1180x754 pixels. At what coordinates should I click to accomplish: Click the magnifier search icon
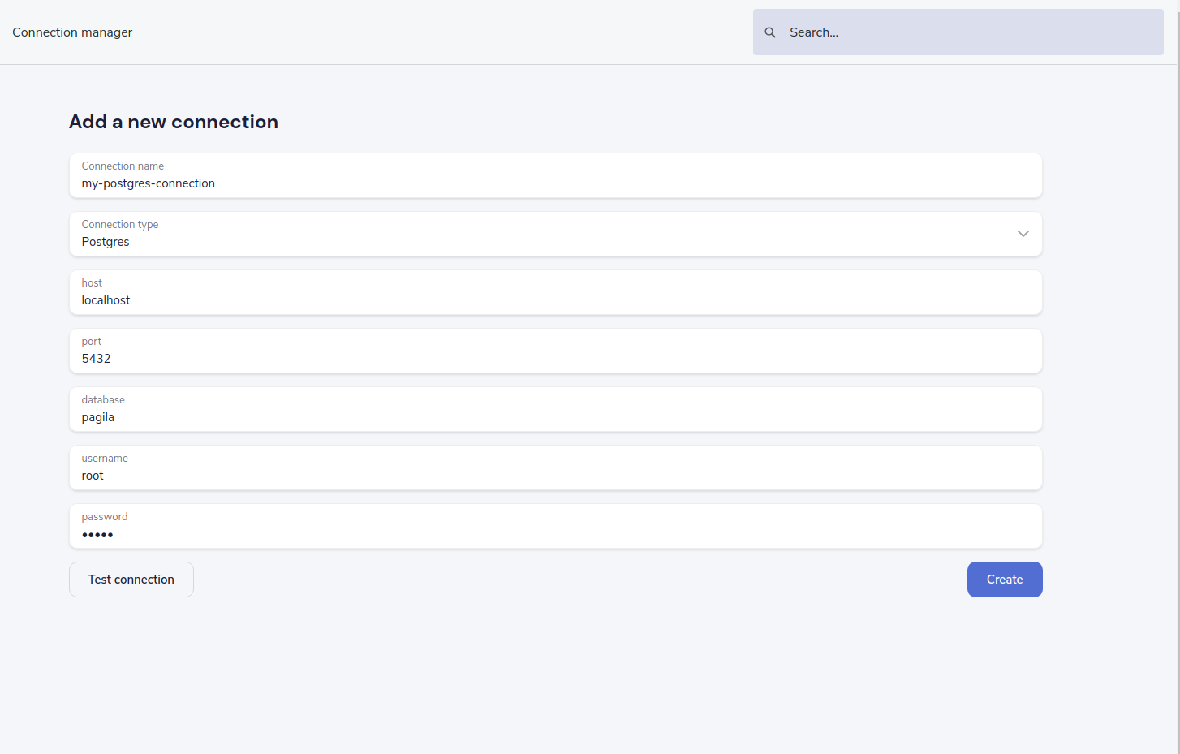pos(770,32)
